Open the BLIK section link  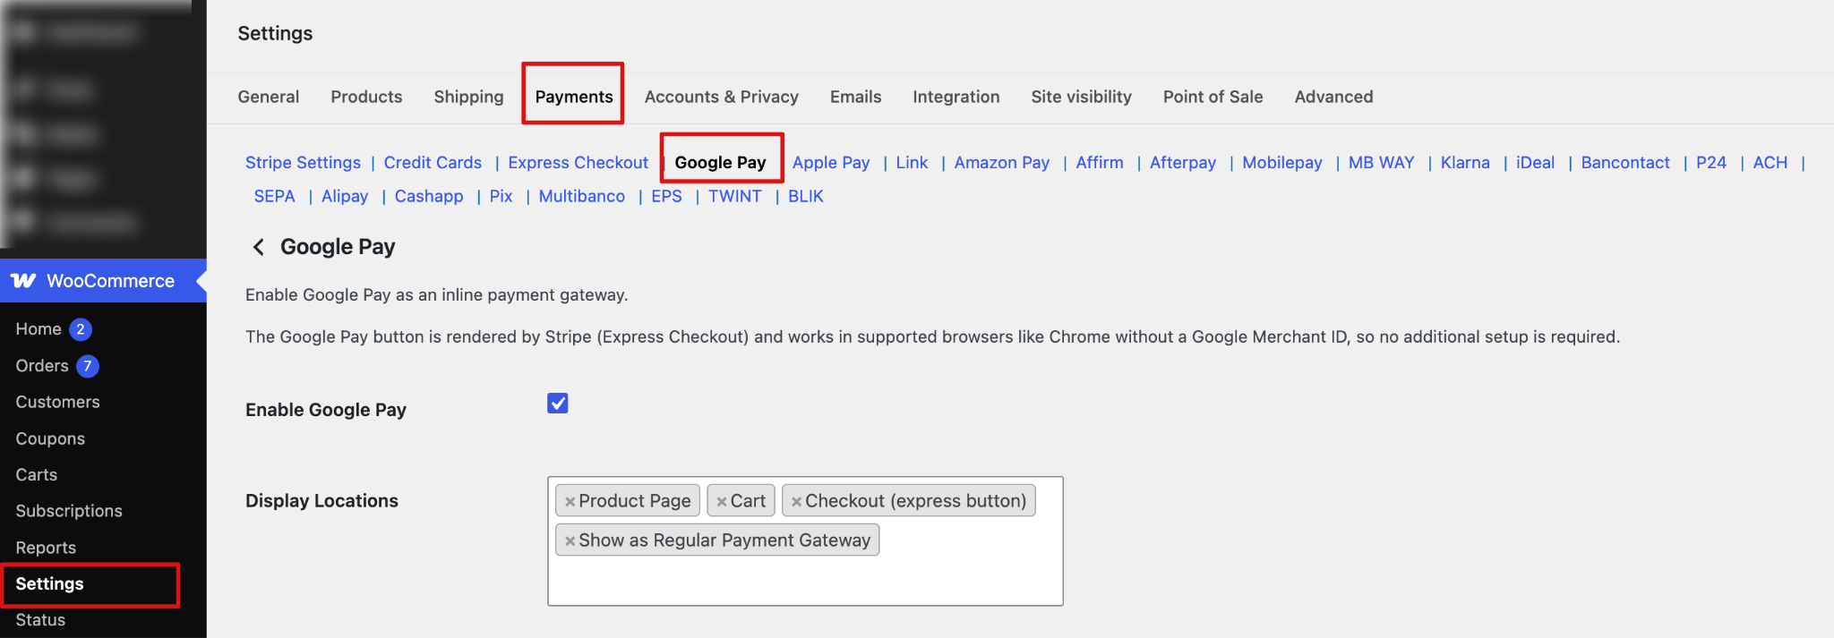coord(805,196)
